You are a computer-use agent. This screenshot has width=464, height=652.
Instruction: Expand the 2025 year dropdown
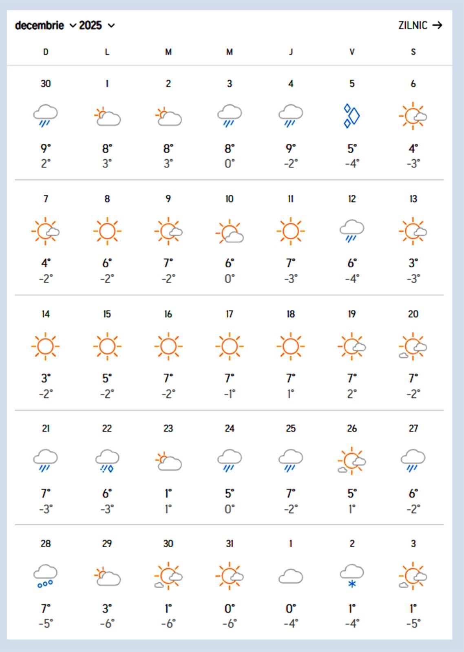(x=97, y=26)
